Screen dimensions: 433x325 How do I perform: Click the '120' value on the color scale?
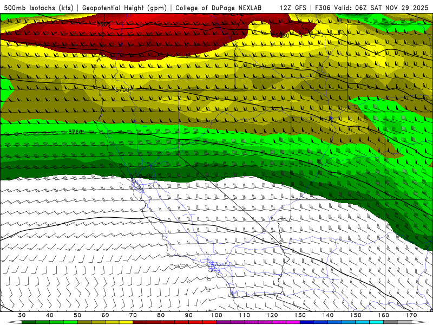point(272,315)
